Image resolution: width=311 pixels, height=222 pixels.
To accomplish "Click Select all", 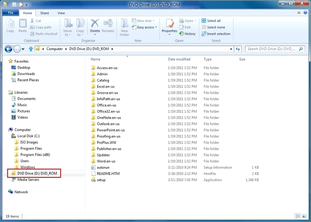I will tap(211, 21).
